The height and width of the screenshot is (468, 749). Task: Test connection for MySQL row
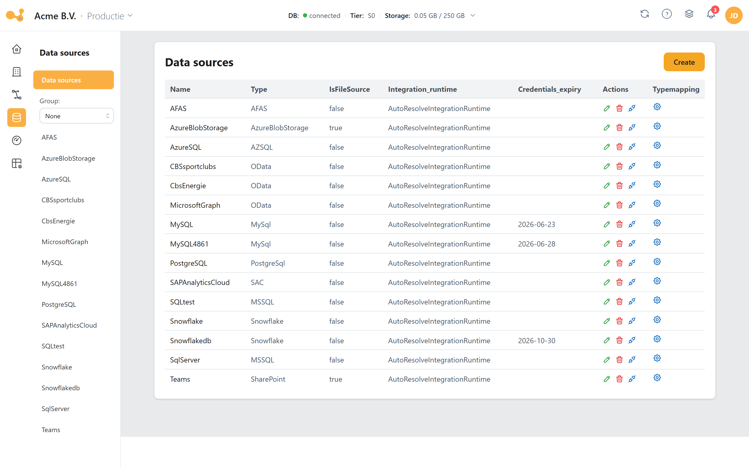(x=632, y=224)
